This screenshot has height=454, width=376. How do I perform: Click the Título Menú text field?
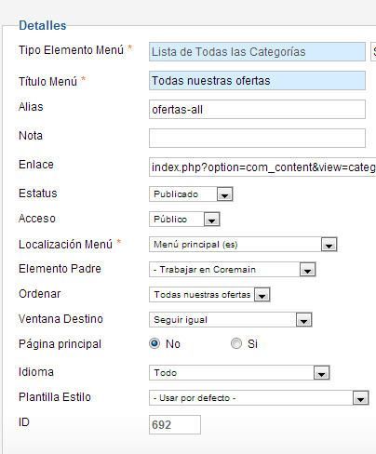257,81
